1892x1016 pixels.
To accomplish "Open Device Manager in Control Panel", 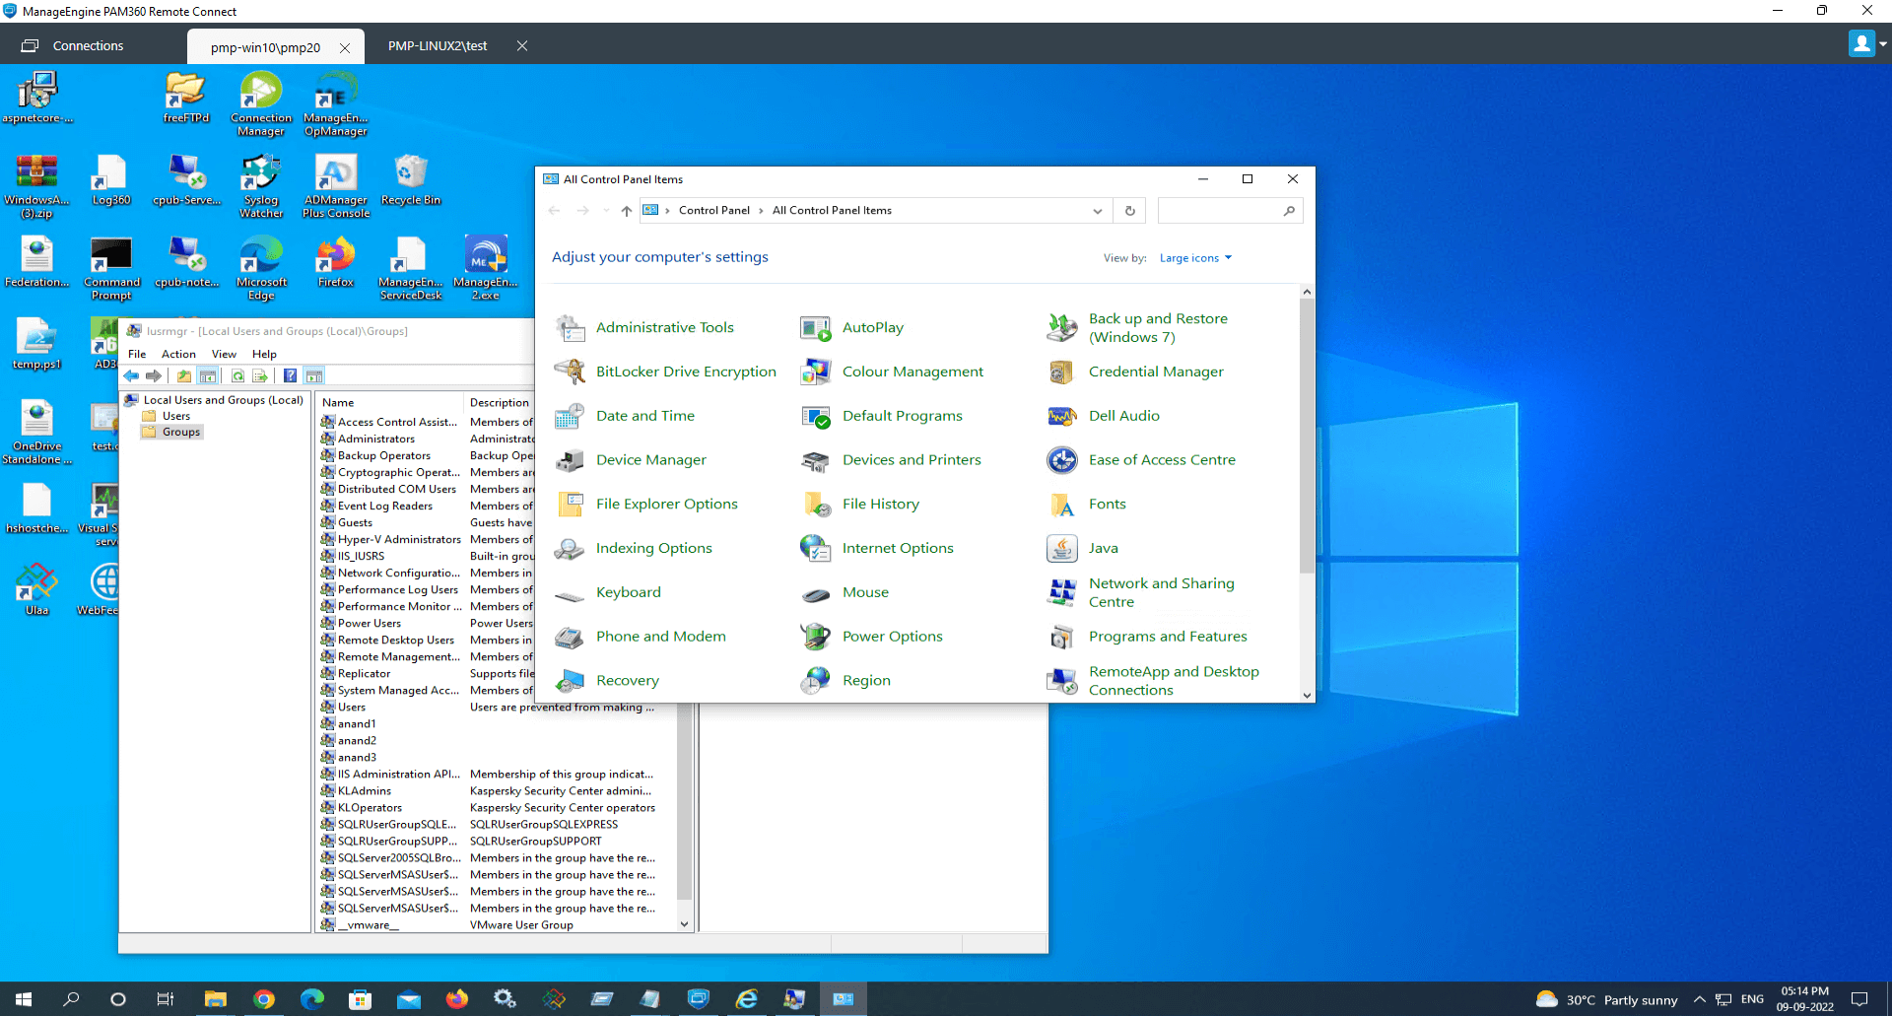I will click(x=650, y=460).
